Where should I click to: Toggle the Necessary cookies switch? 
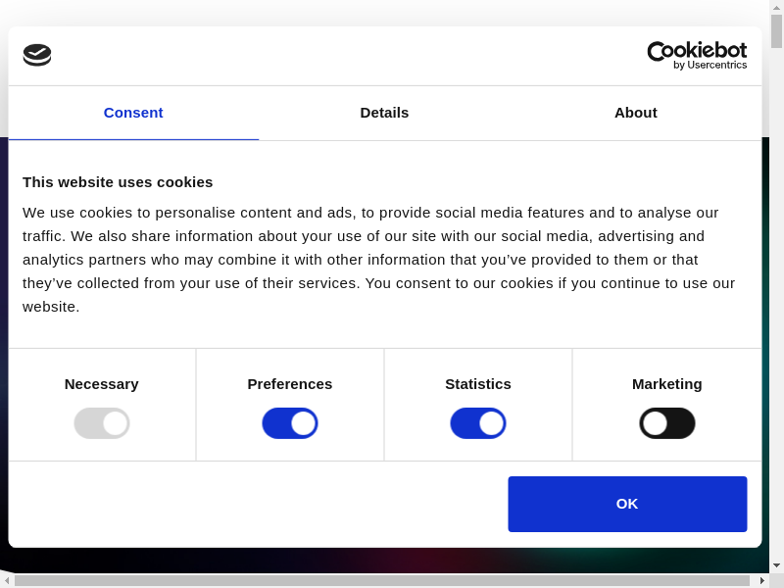(102, 423)
